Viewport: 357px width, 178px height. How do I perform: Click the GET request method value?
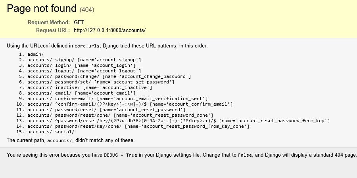point(79,22)
